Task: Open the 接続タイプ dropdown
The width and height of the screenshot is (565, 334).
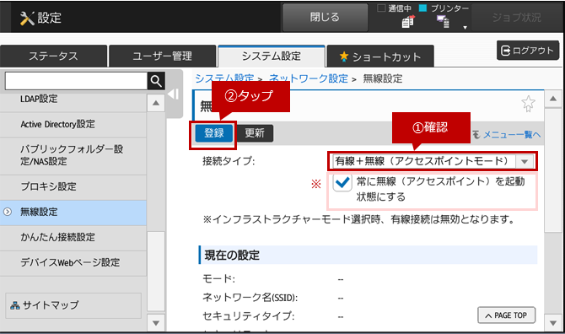Action: [433, 161]
